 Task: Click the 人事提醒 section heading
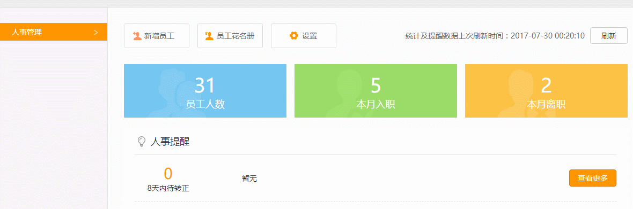pos(170,142)
